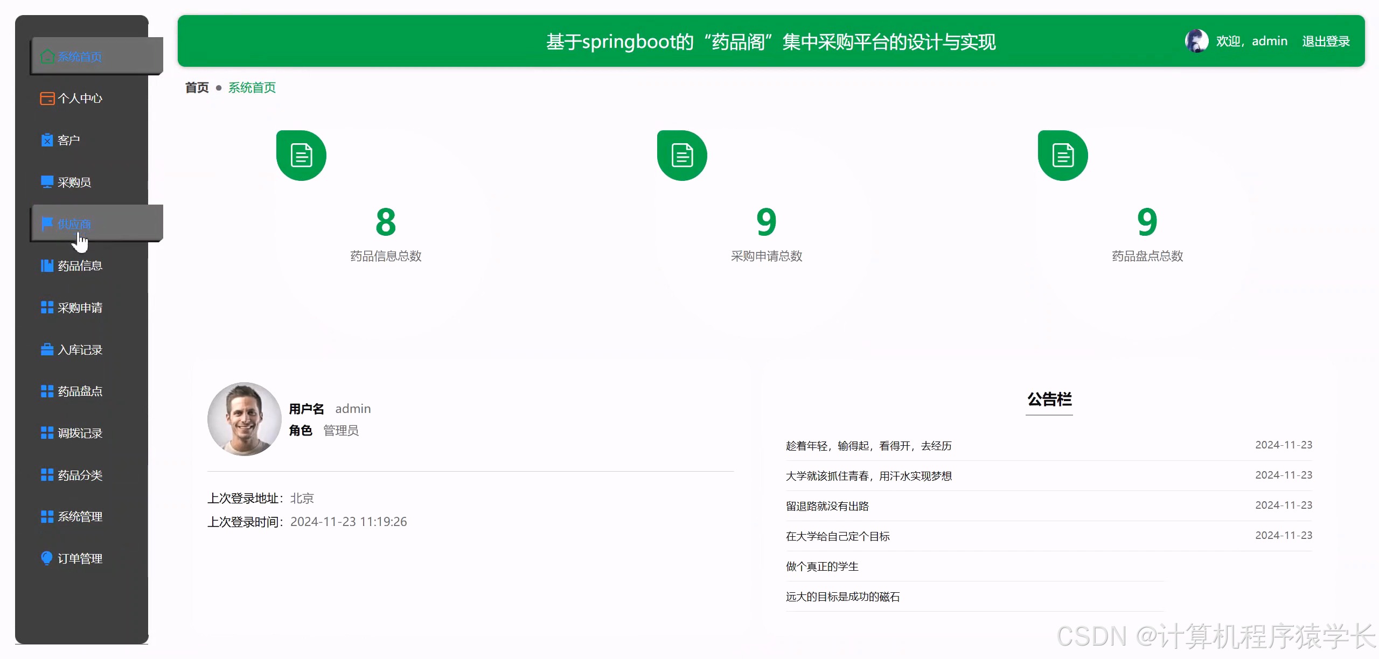
Task: Select the 调拨记录 menu entry
Action: [x=80, y=433]
